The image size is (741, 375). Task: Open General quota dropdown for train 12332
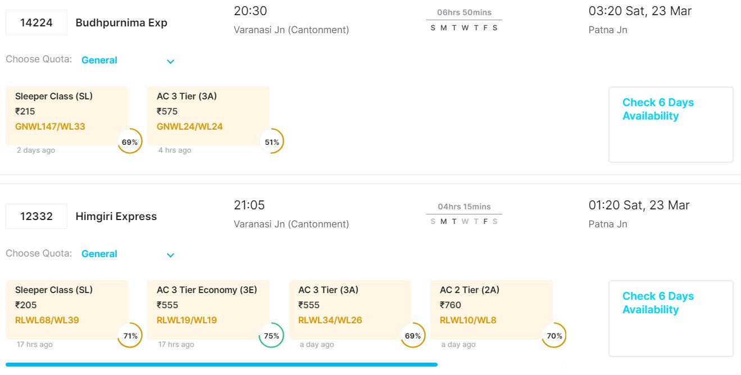point(99,254)
